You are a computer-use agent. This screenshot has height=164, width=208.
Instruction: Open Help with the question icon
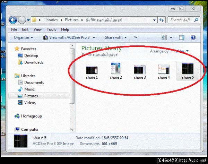[x=193, y=37]
